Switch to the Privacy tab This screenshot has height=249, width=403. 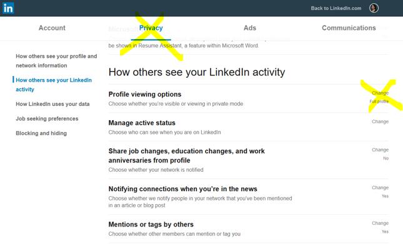pos(151,28)
